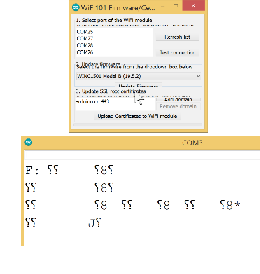This screenshot has width=260, height=274.
Task: Click the Arduino icon in WiFi101 title bar
Action: (x=76, y=7)
